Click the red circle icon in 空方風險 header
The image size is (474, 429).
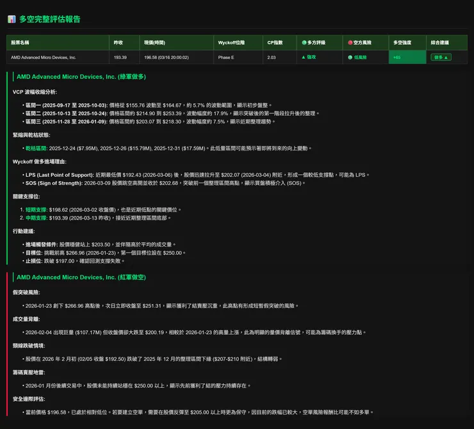click(350, 43)
